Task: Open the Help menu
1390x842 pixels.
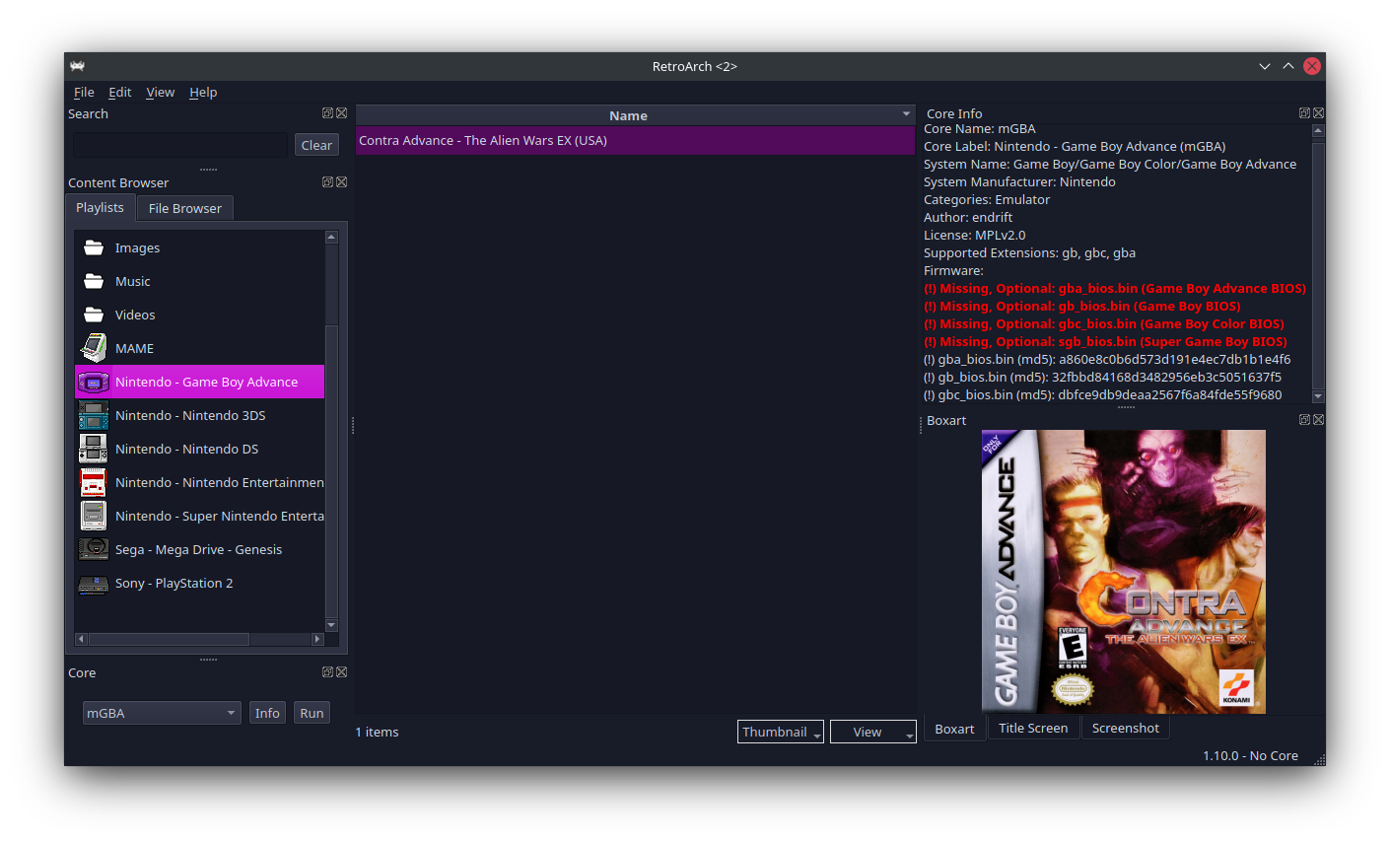Action: [x=203, y=92]
